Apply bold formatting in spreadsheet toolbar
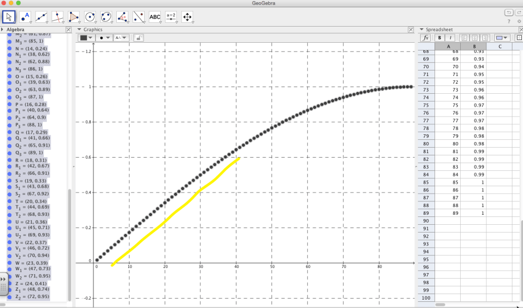 [440, 38]
